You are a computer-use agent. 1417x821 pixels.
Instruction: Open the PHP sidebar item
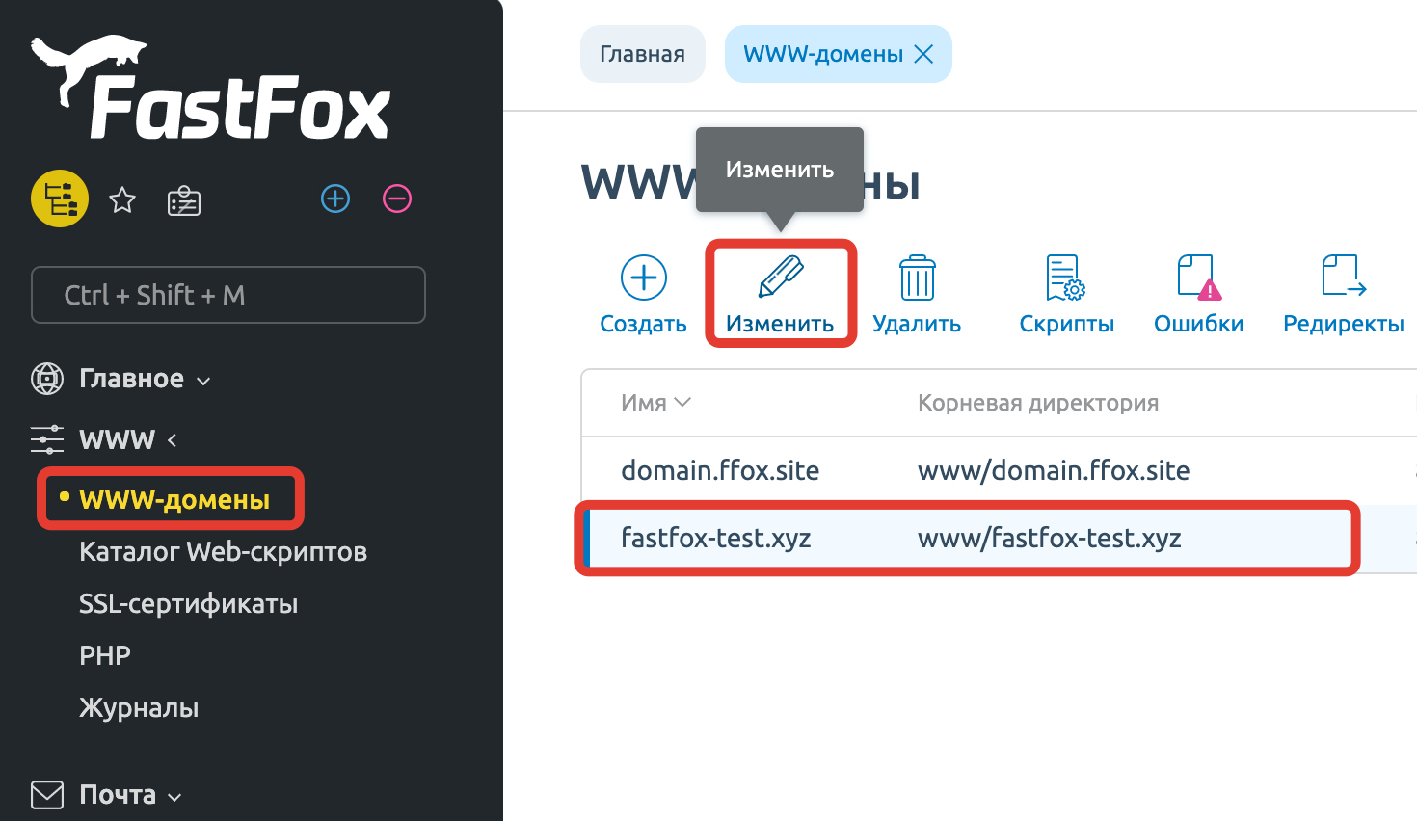coord(105,655)
